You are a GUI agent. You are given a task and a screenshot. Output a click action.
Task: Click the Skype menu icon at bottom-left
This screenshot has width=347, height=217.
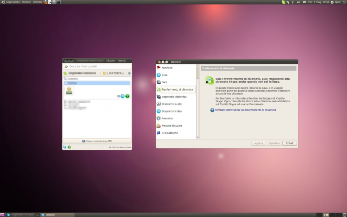coord(65,147)
